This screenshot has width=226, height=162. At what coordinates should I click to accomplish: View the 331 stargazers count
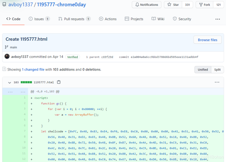pos(187,5)
